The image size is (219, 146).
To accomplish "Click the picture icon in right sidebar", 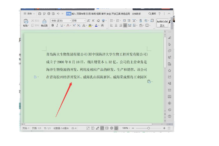I will [170, 97].
